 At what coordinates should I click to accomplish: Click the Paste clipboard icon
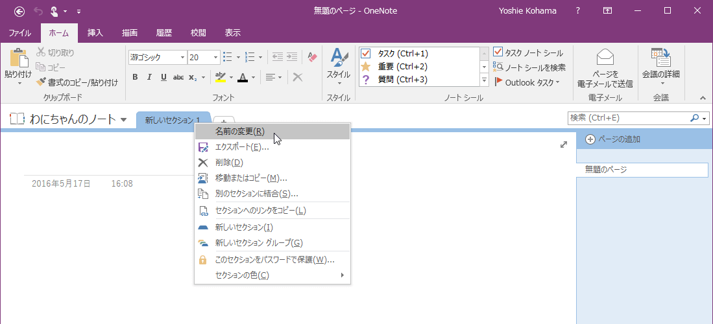18,58
